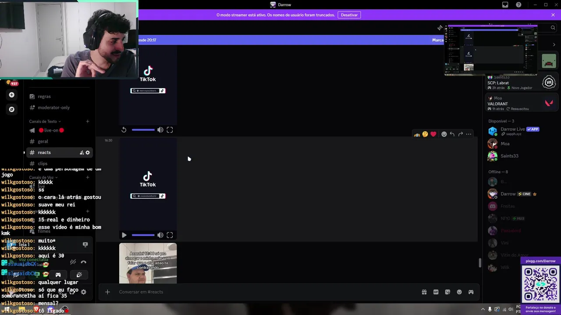Mute the second TikTok video

pos(160,235)
